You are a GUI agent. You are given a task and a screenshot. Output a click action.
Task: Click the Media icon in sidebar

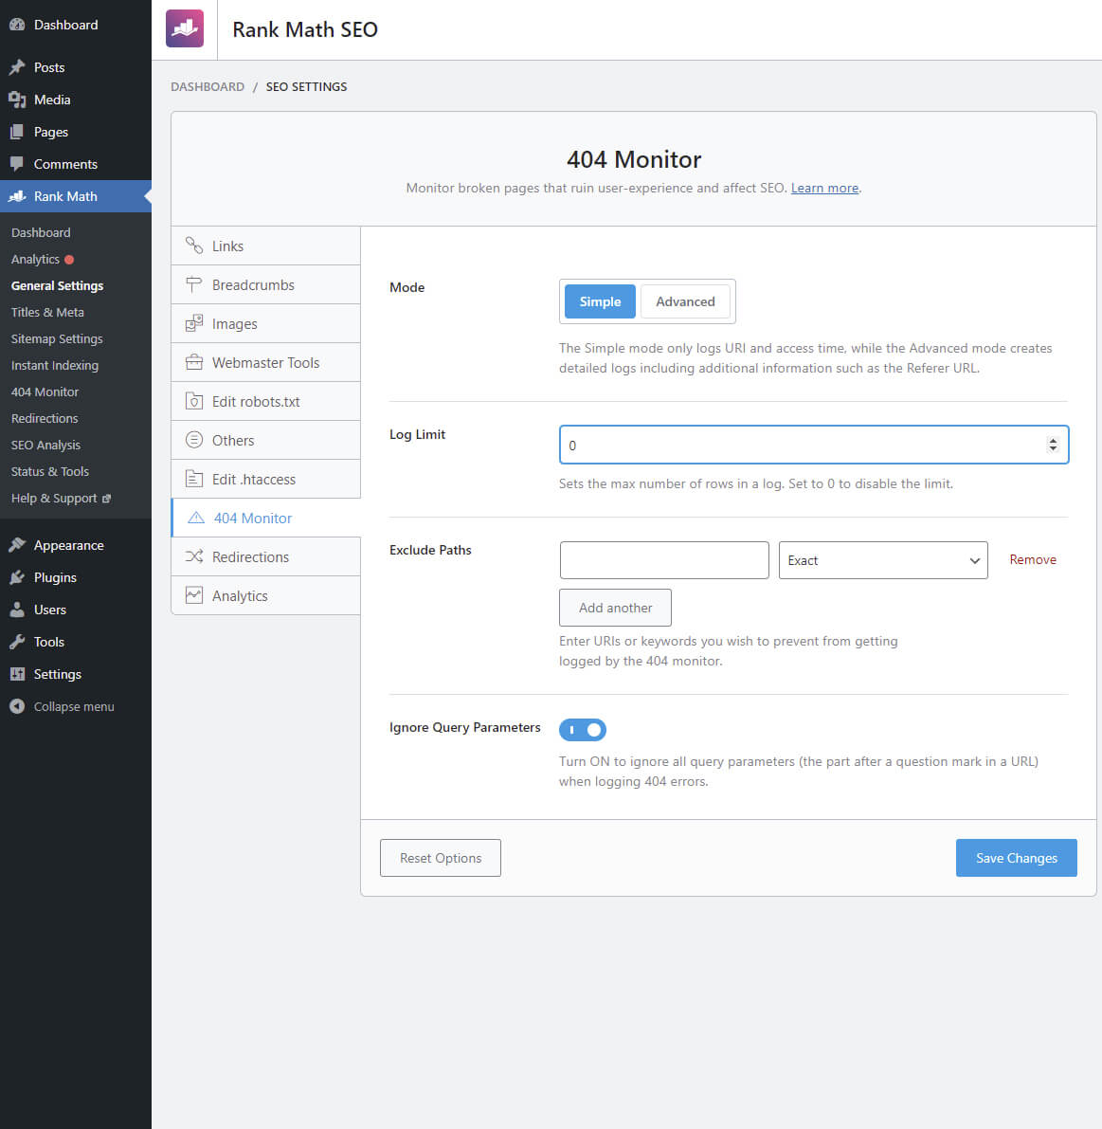17,100
